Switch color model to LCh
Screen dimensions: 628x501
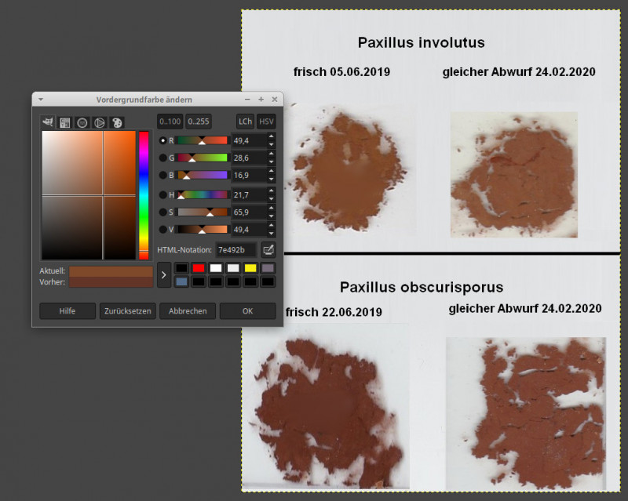pos(246,122)
